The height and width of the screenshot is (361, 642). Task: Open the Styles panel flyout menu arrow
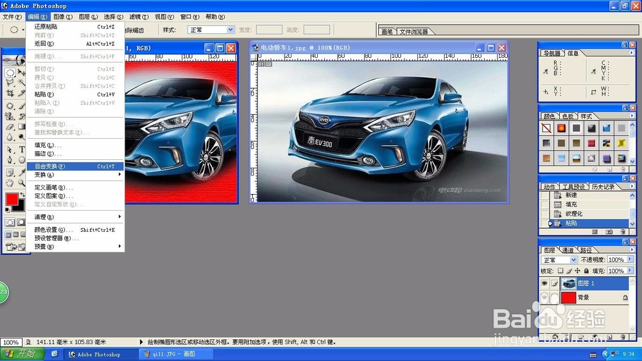632,116
